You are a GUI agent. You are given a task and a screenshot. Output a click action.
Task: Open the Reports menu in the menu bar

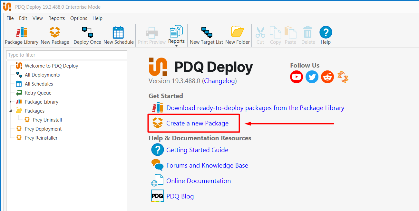coord(56,18)
